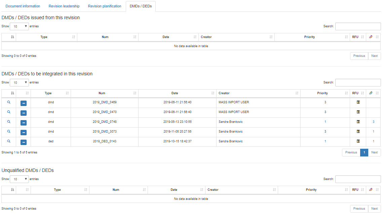Screen dimensions: 383x214
Task: Click minus button on 2019_DED_0143 row
Action: point(24,142)
